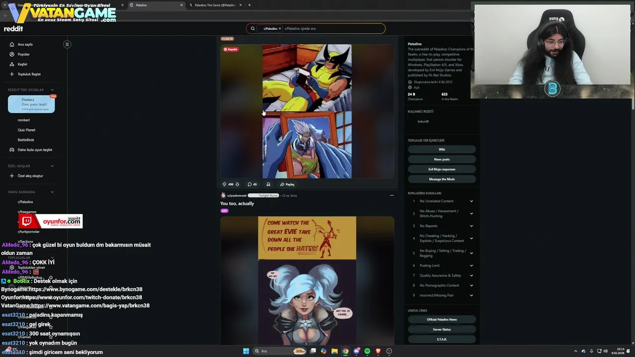Open Evil Mojo responses bookmark
Viewport: 635px width, 357px height.
442,169
